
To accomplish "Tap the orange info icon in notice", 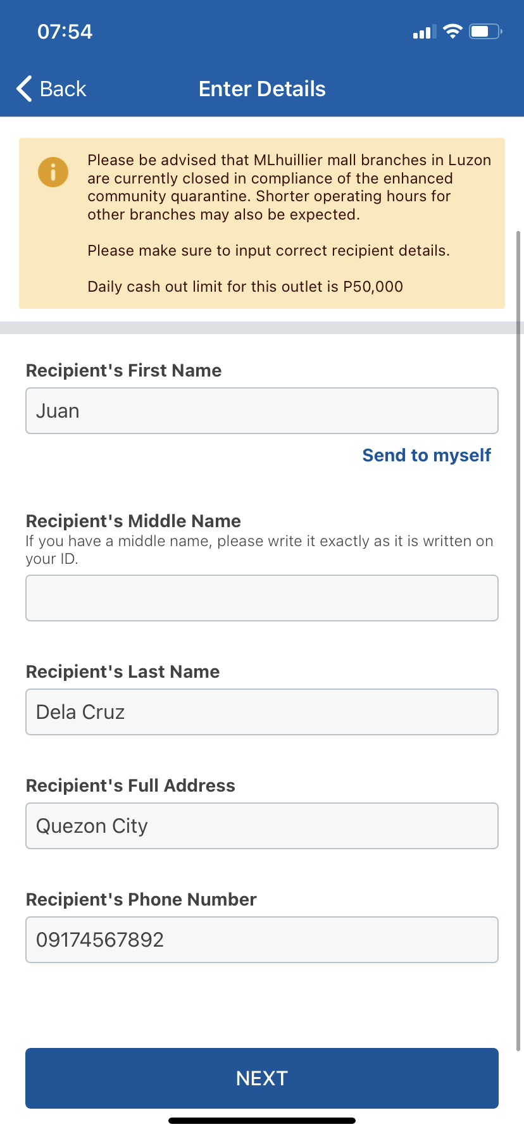I will [53, 172].
